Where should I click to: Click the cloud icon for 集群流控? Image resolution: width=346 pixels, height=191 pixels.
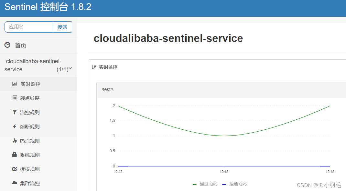click(15, 183)
